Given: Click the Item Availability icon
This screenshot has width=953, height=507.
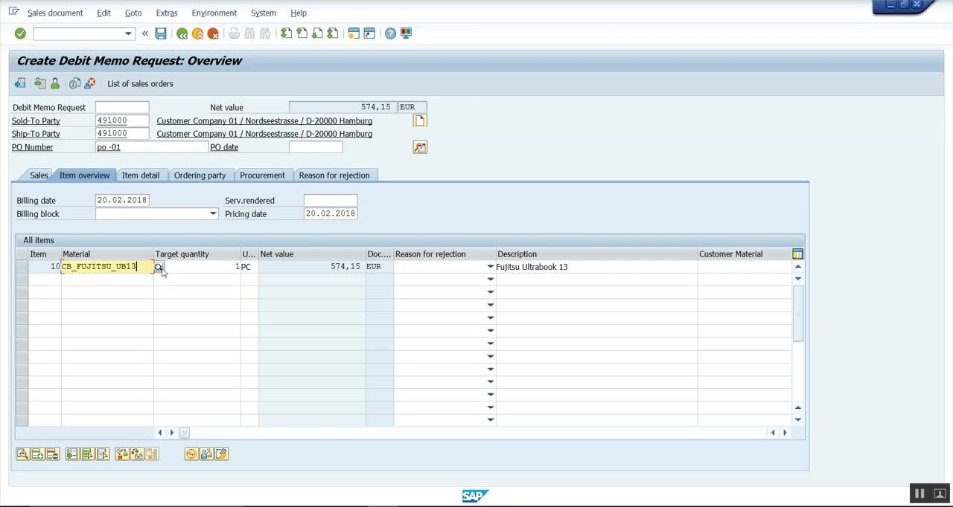Looking at the screenshot, I should 122,454.
